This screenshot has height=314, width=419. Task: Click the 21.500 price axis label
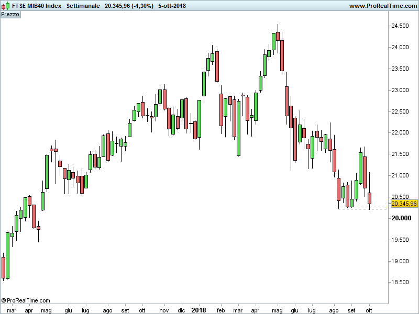[x=400, y=154]
